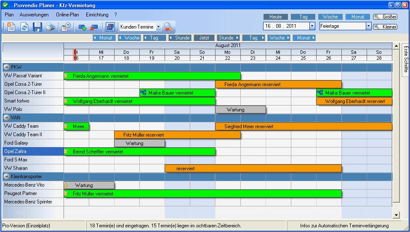Open the Auswertungen menu
The height and width of the screenshot is (232, 410).
point(34,15)
